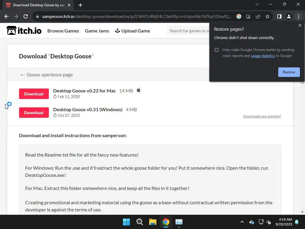The image size is (305, 229).
Task: Click the muted volume tray icon
Action: pos(269,222)
